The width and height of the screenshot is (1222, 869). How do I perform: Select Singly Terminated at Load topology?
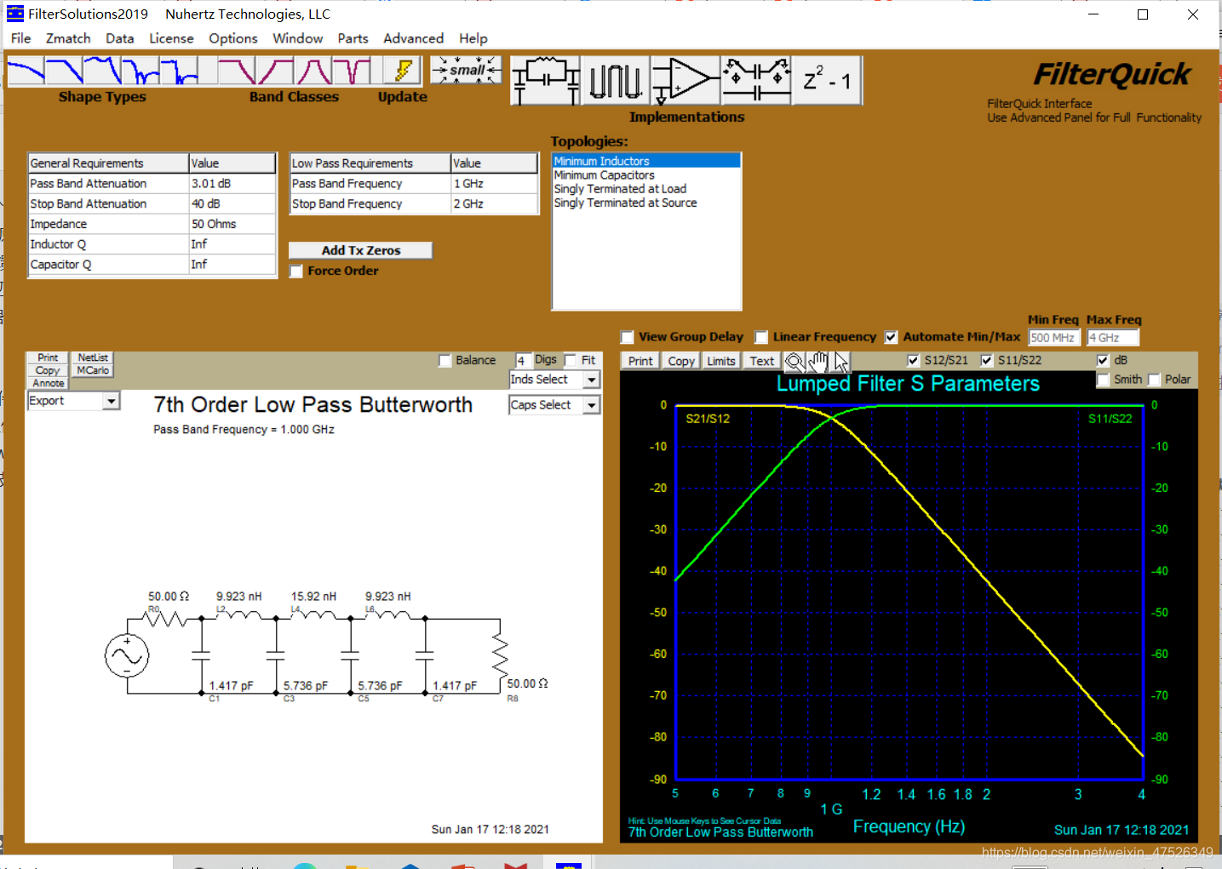coord(620,188)
